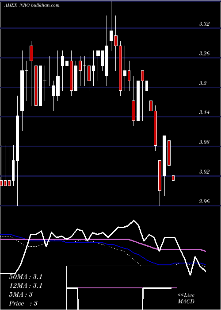Click the '5MA : 3' legend value
The image size is (221, 310).
(x=21, y=294)
